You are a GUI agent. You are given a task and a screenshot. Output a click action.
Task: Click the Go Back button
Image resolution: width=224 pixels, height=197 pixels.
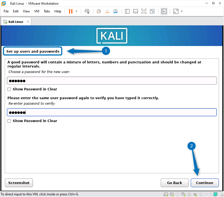tap(175, 183)
